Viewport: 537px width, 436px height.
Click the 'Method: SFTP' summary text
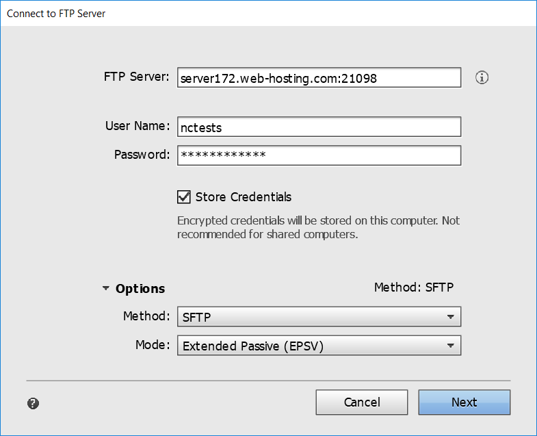point(414,287)
